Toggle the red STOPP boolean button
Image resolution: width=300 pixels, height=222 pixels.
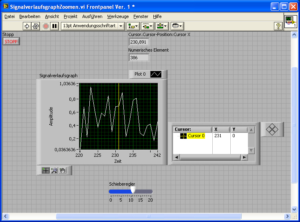pyautogui.click(x=11, y=42)
